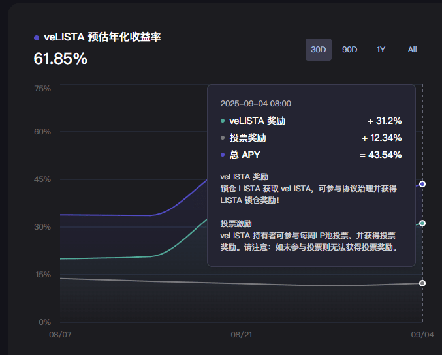Click the purple dot beside veLISTA title
The image size is (442, 355).
point(37,38)
